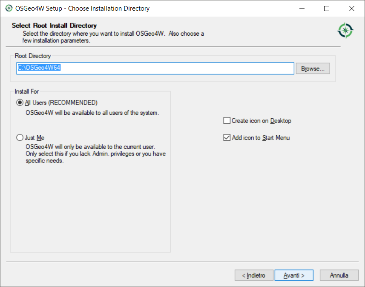The height and width of the screenshot is (287, 365).
Task: Select the All Users (RECOMMENDED) radio button
Action: tap(20, 102)
